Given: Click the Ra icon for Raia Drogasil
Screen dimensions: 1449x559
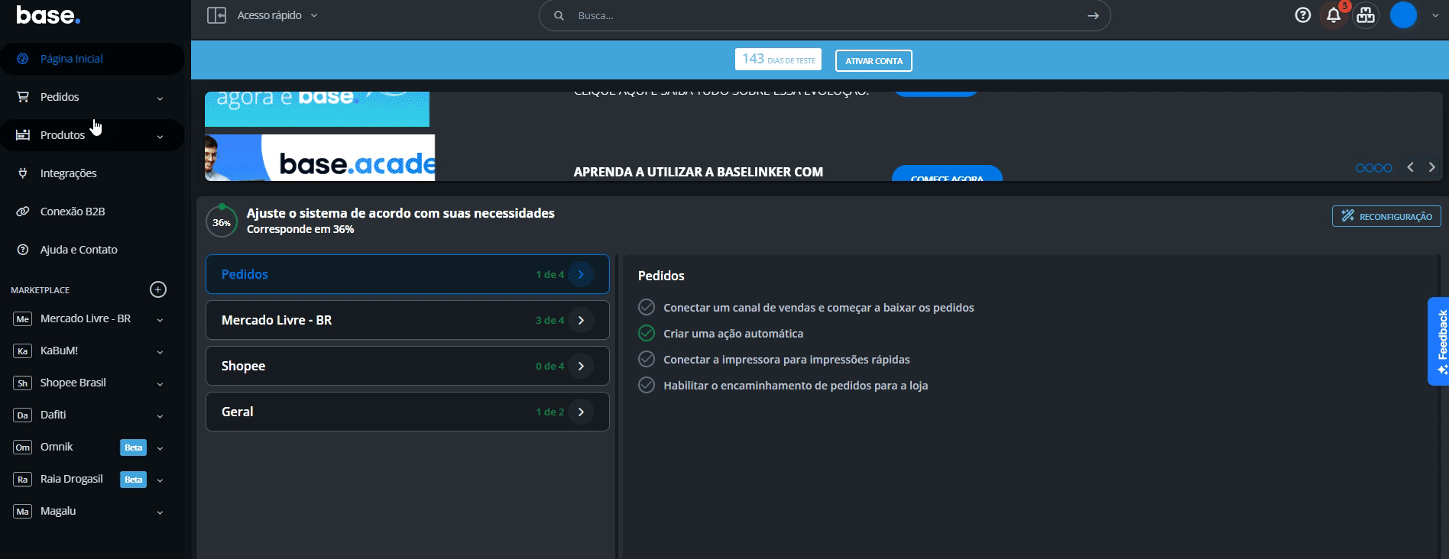Looking at the screenshot, I should 23,480.
